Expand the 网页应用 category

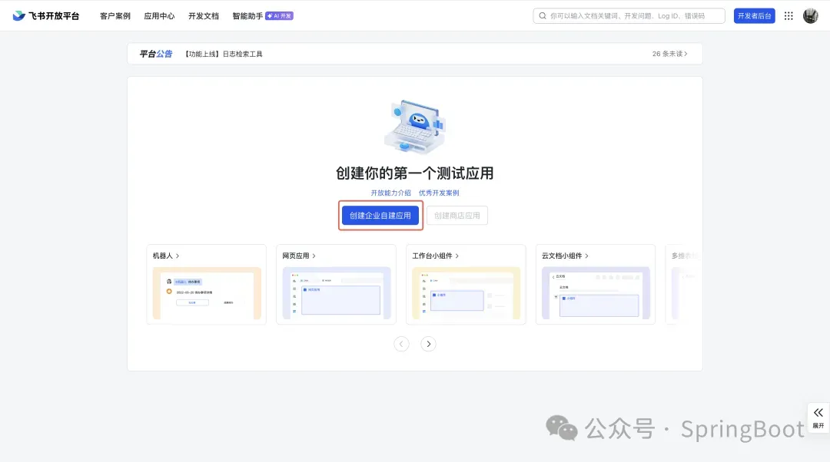pyautogui.click(x=299, y=256)
